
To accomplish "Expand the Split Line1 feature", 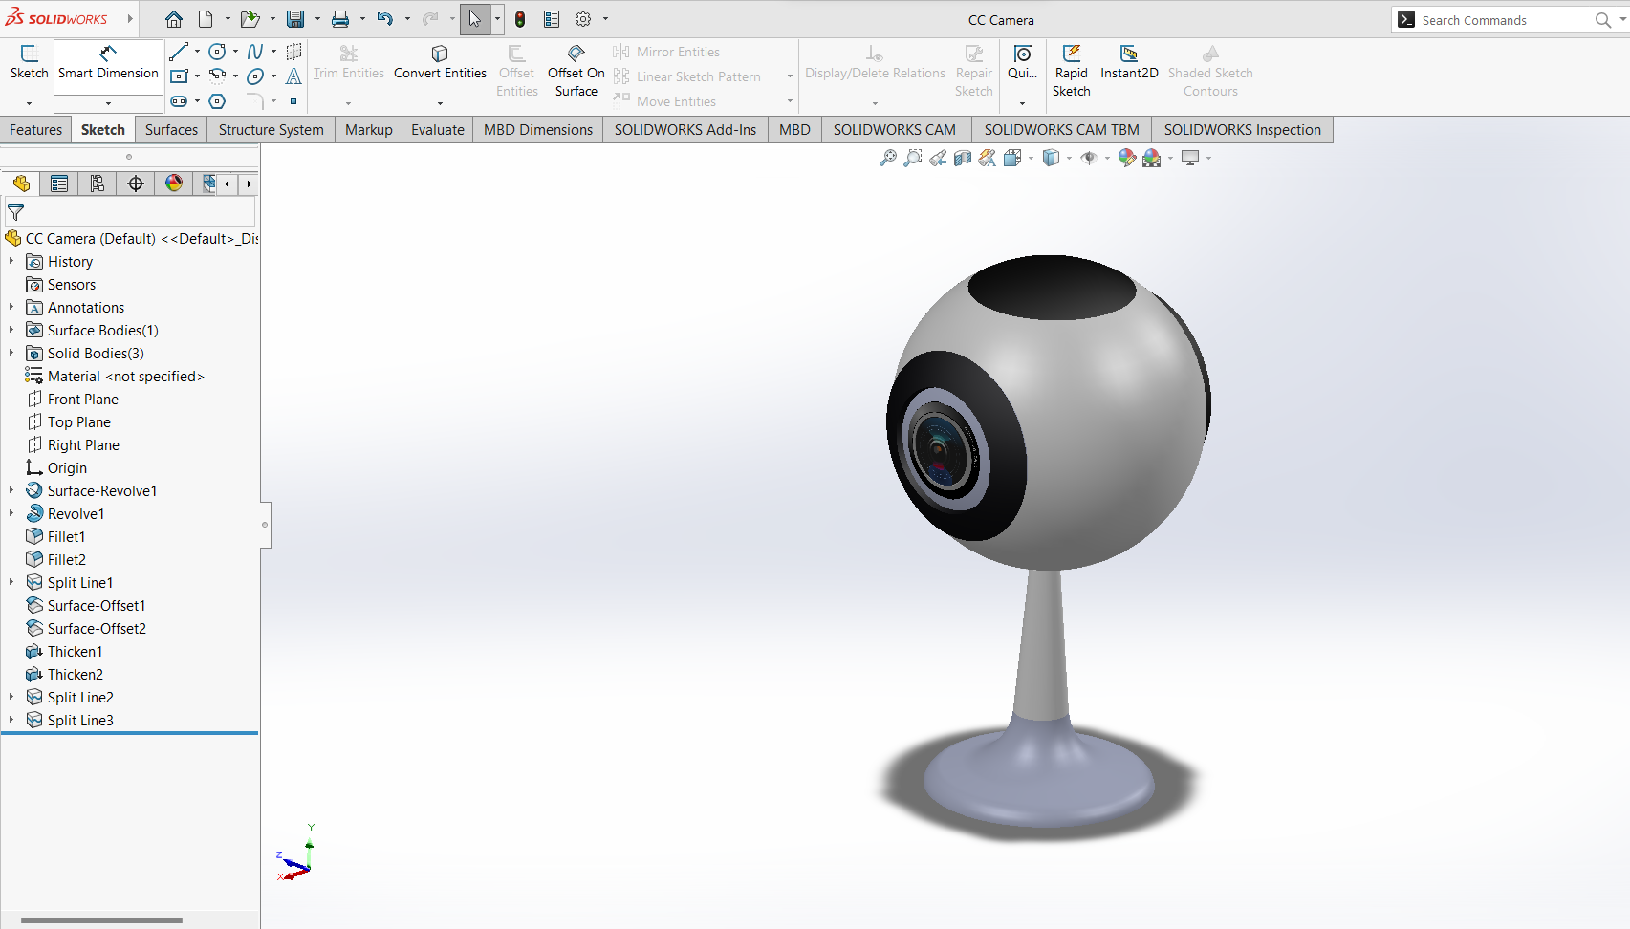I will click(11, 583).
